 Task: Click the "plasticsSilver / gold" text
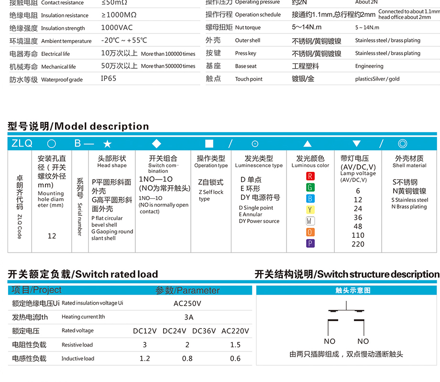377,79
